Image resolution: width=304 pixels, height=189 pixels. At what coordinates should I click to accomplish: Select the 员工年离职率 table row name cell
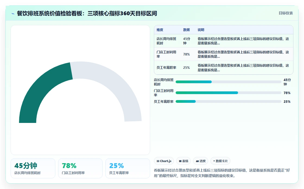[167, 68]
